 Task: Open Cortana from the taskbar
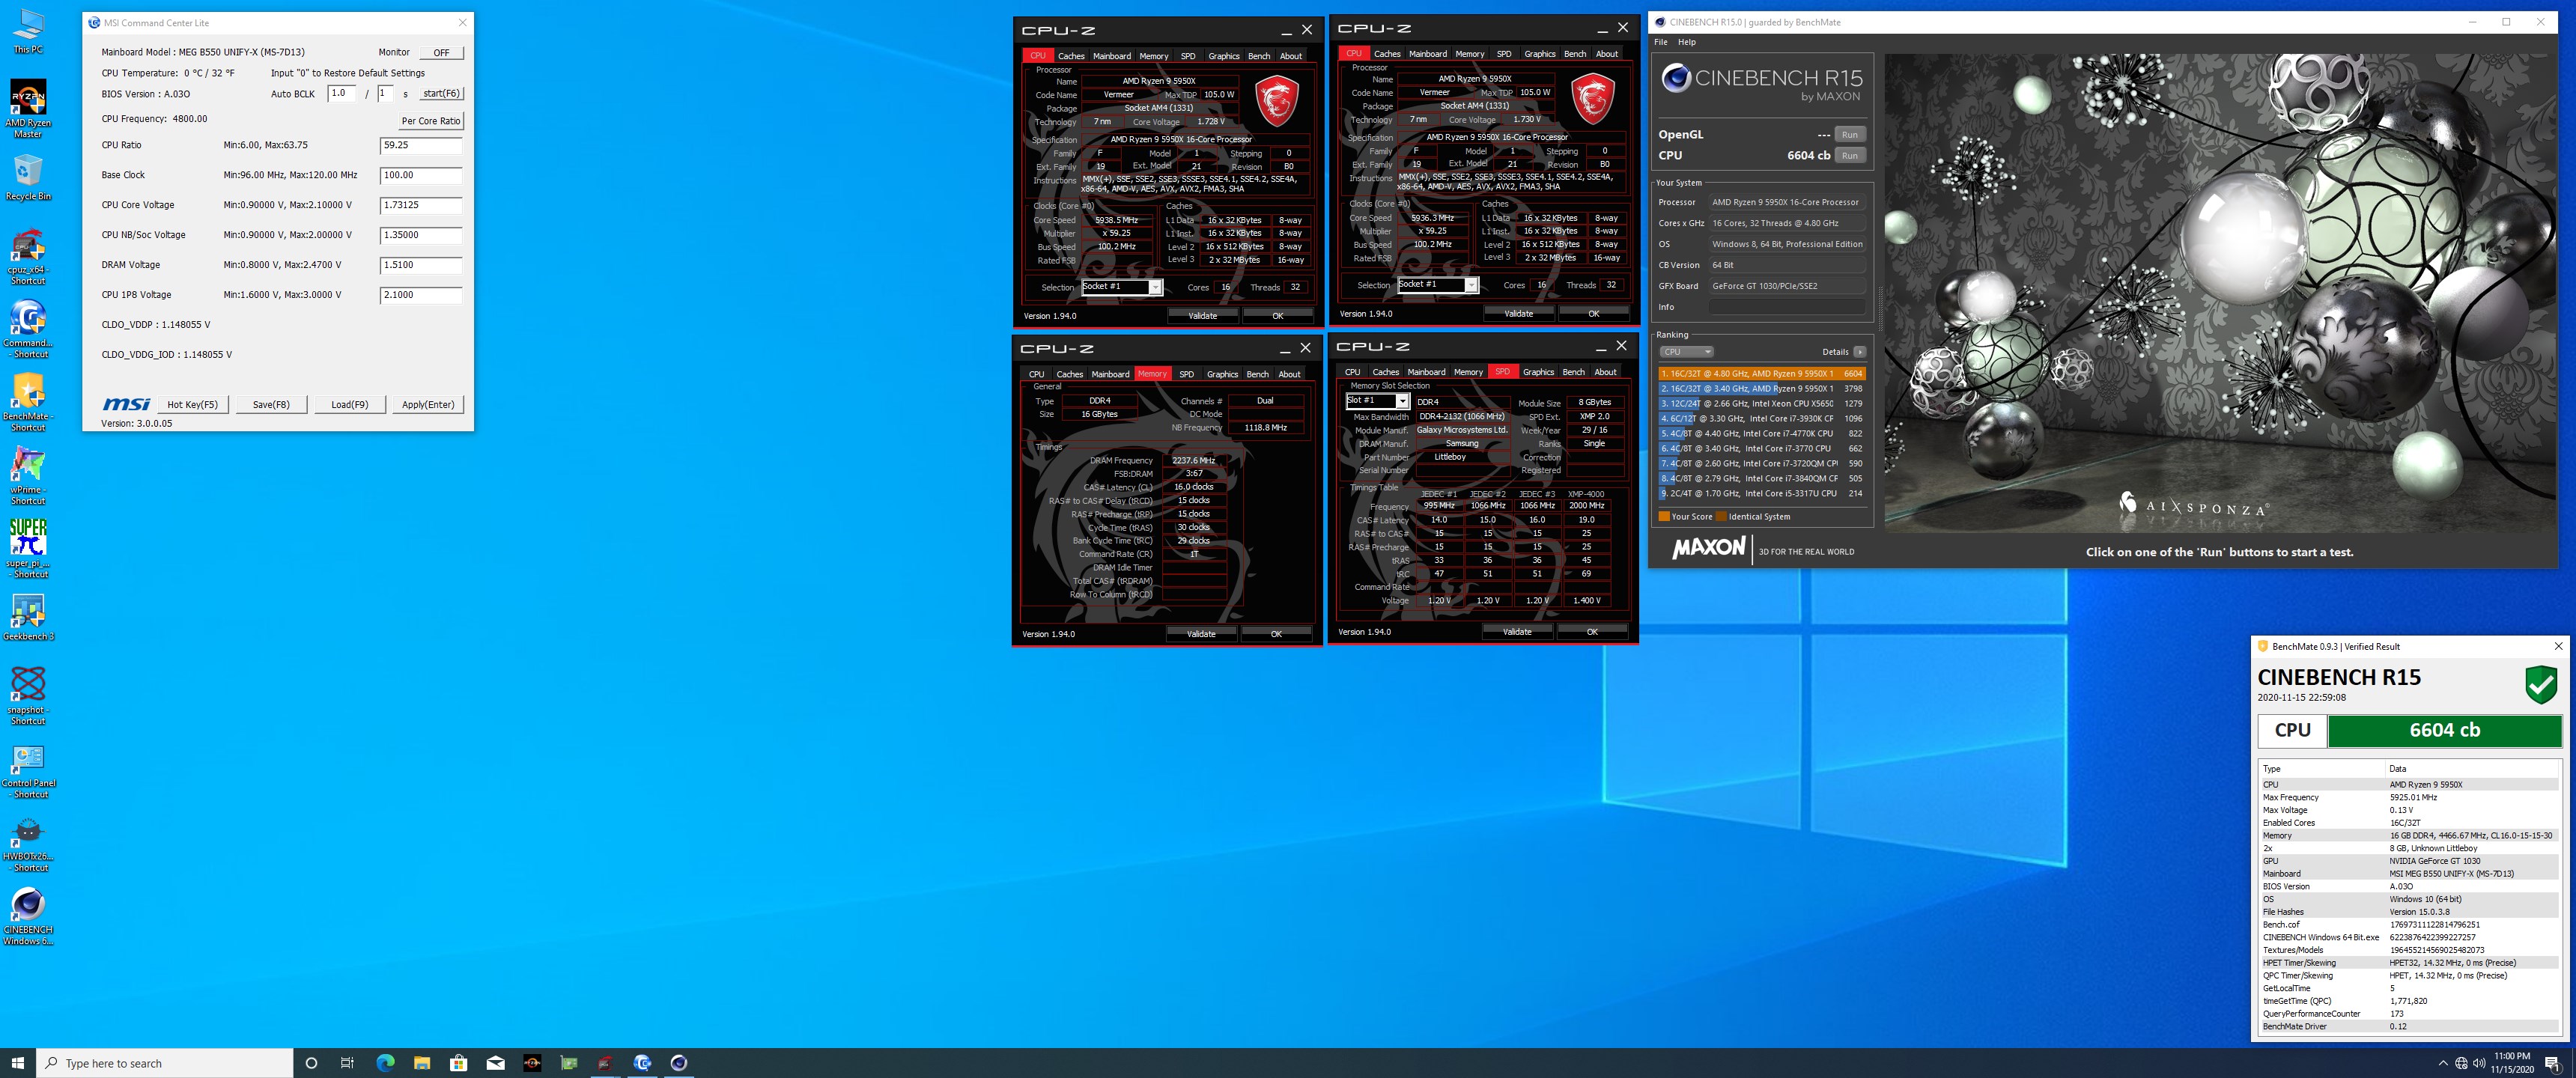point(311,1062)
